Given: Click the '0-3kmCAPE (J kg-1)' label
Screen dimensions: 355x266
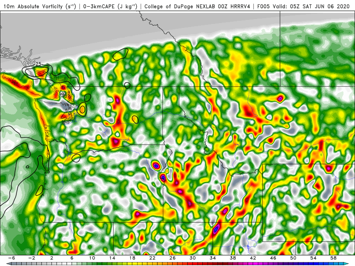Looking at the screenshot, I should point(110,6).
